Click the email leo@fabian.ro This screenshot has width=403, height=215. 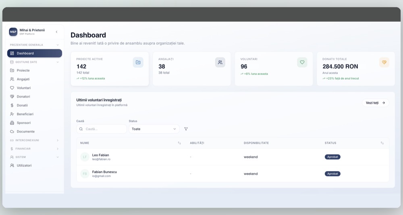[101, 159]
